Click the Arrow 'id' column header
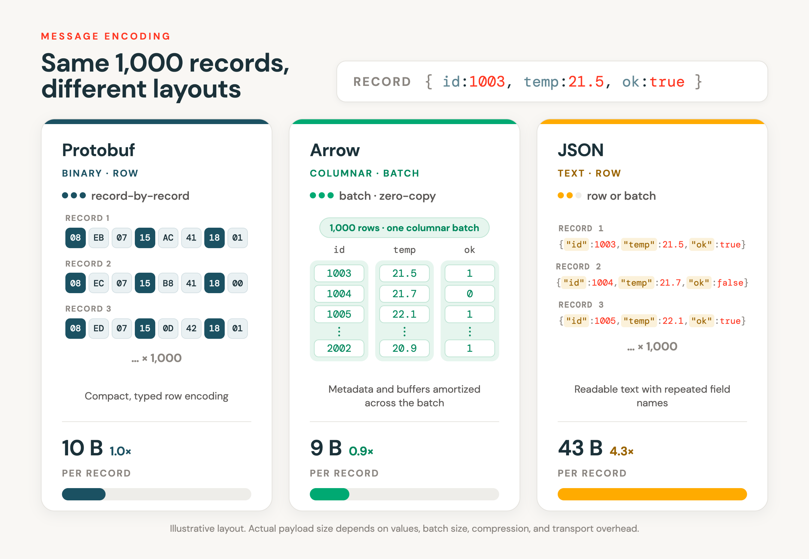Image resolution: width=809 pixels, height=559 pixels. coord(339,250)
